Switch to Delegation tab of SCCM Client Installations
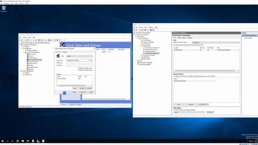The width and height of the screenshot is (258, 145). (x=190, y=38)
